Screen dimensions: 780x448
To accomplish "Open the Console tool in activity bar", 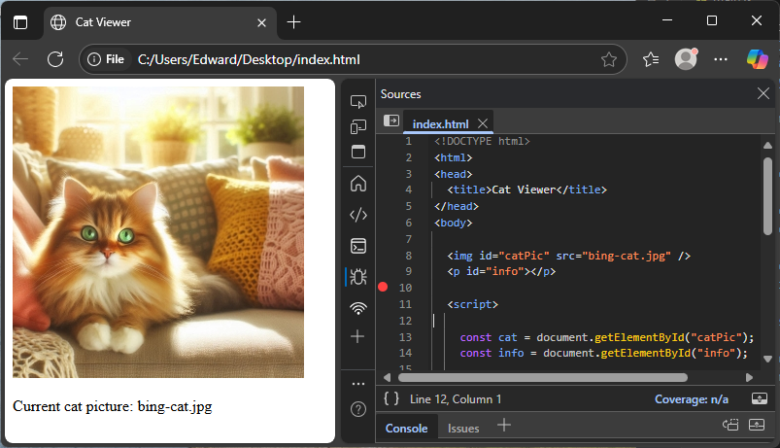I will click(x=358, y=246).
